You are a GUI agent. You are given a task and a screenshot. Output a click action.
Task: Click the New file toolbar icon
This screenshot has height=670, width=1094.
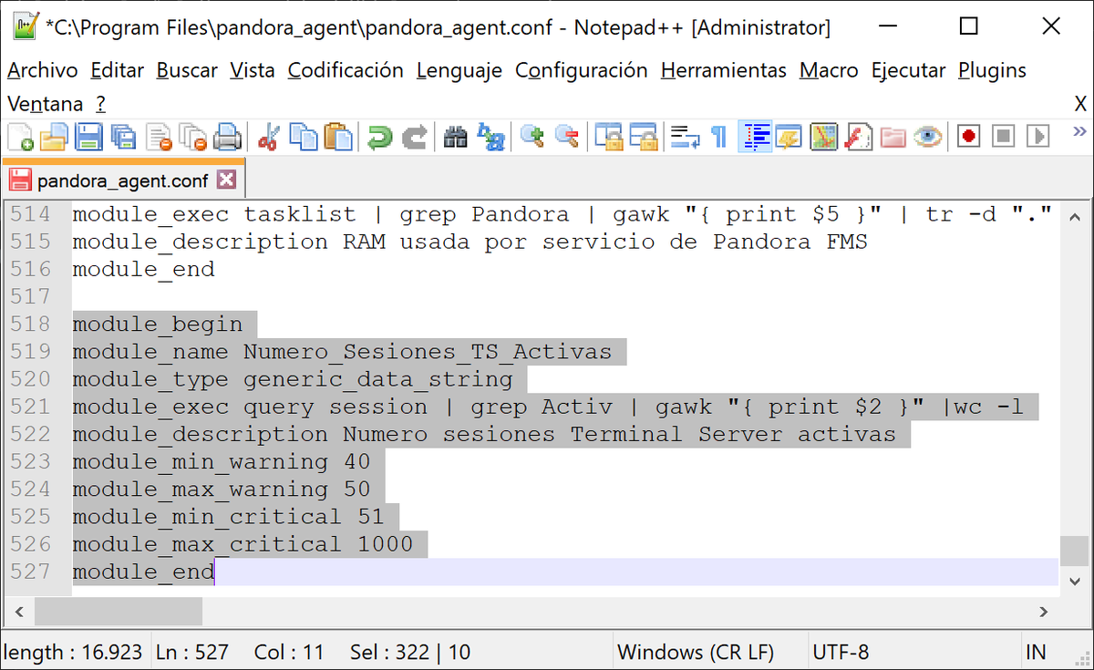coord(20,137)
